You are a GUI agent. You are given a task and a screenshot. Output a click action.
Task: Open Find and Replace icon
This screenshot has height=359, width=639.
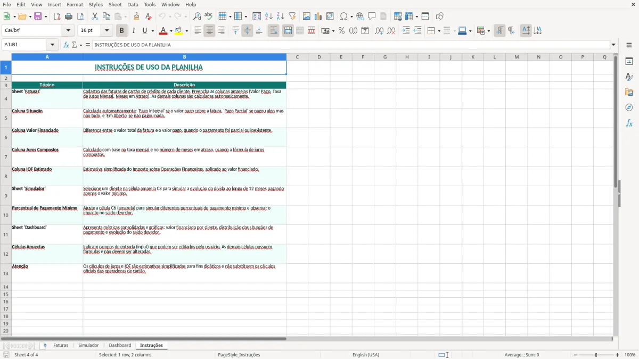point(197,16)
